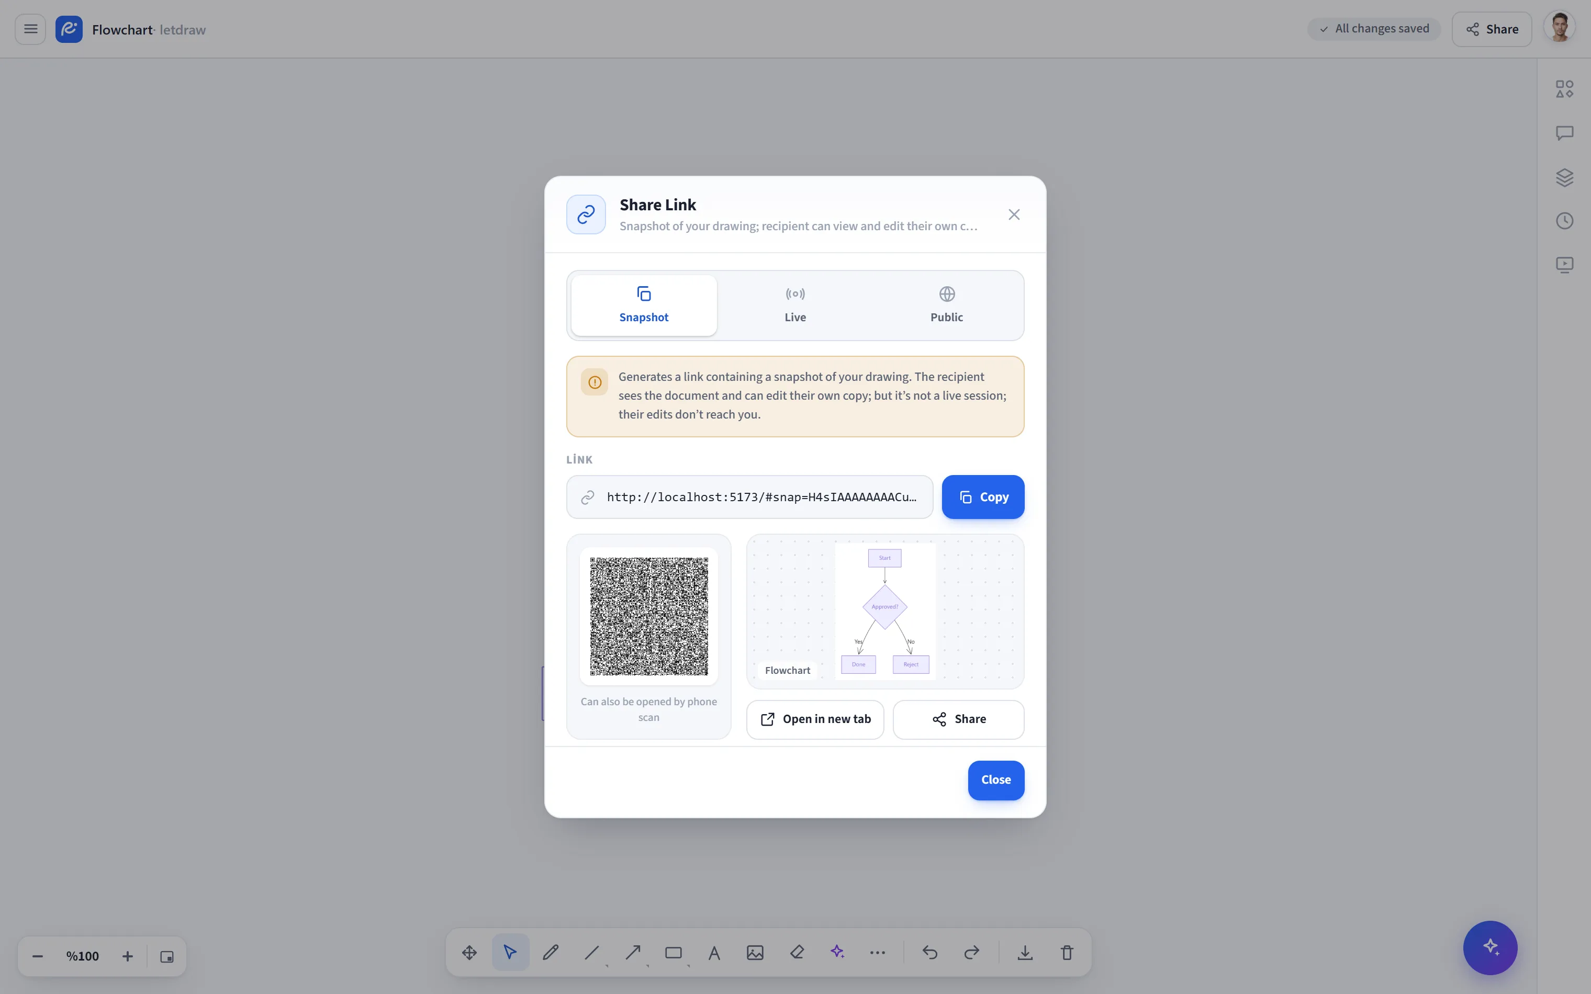Viewport: 1591px width, 994px height.
Task: Click the download export icon
Action: 1025,952
